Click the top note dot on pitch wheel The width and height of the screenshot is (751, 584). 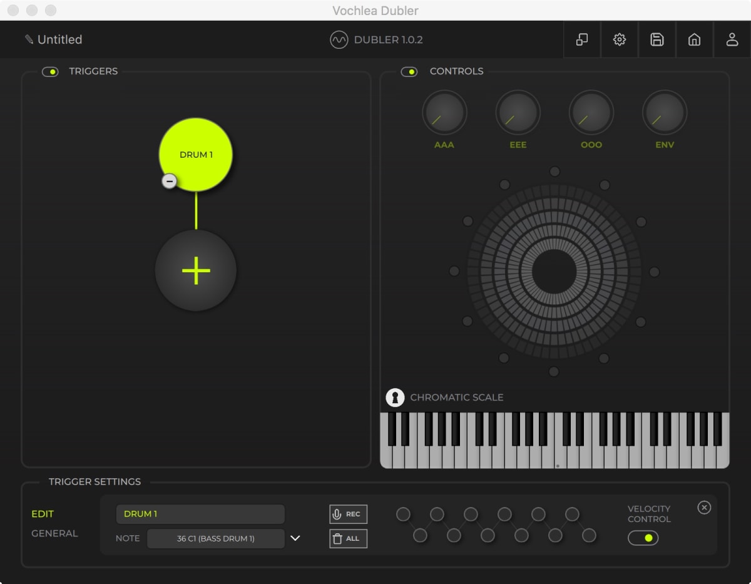(554, 172)
